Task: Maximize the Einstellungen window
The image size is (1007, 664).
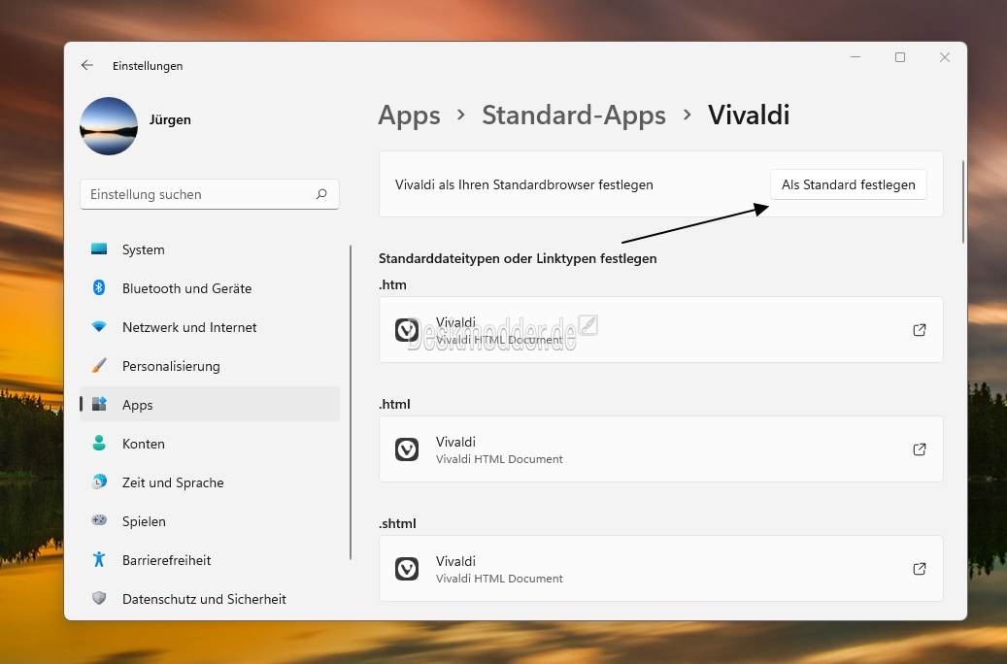Action: click(x=900, y=57)
